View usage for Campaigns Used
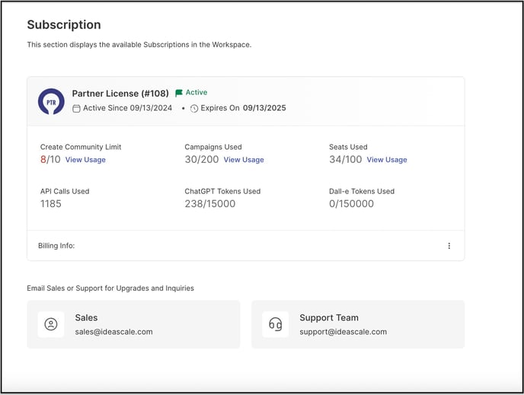Viewport: 524px width, 395px height. coord(244,160)
